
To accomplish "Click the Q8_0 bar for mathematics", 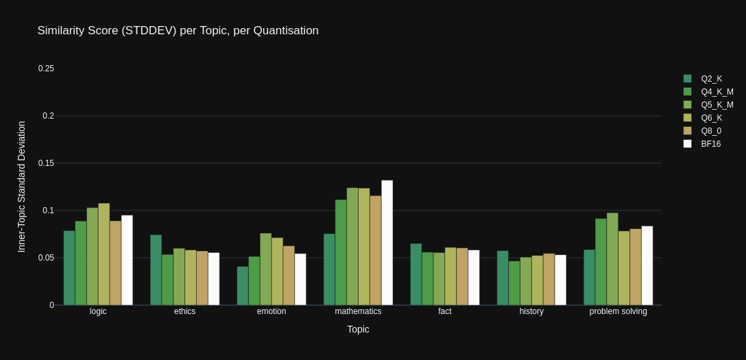I will (375, 250).
